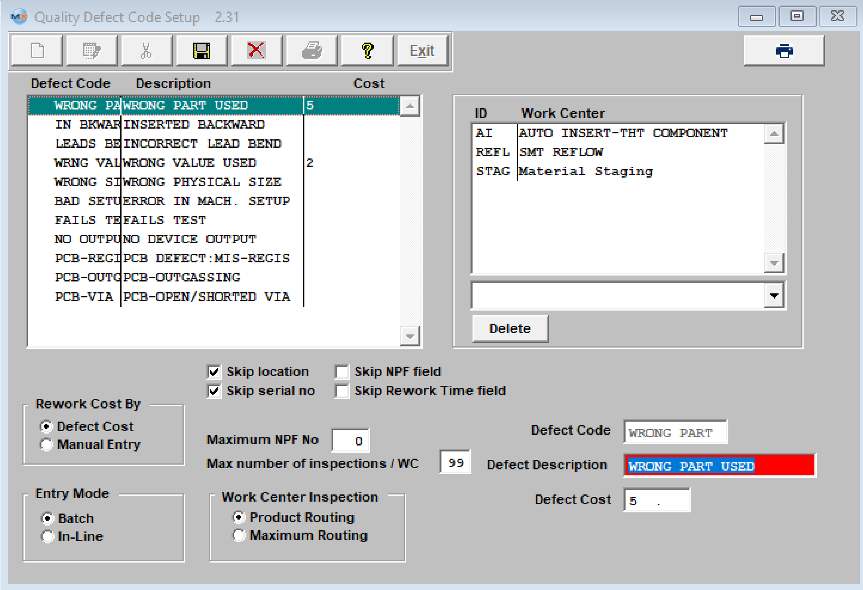Click the blue printer button
The height and width of the screenshot is (590, 863).
tap(784, 51)
